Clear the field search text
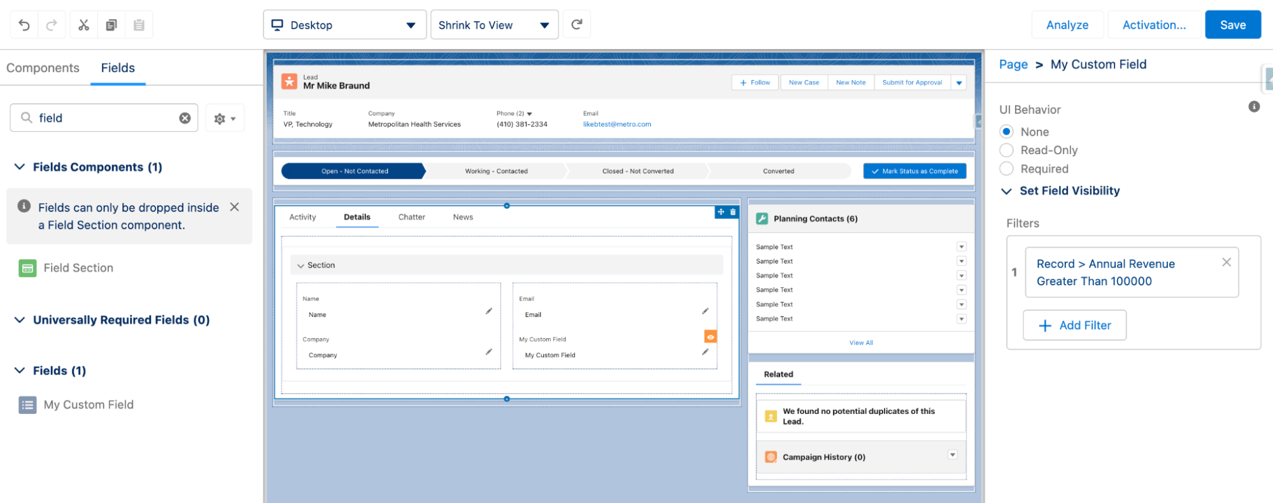Image resolution: width=1273 pixels, height=503 pixels. point(185,118)
